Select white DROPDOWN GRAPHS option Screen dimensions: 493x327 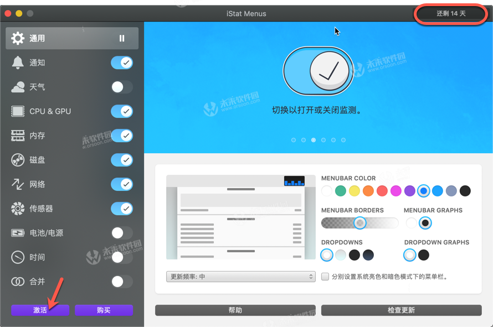pyautogui.click(x=410, y=255)
